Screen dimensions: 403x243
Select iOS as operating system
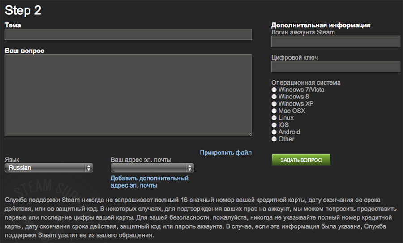click(x=274, y=125)
